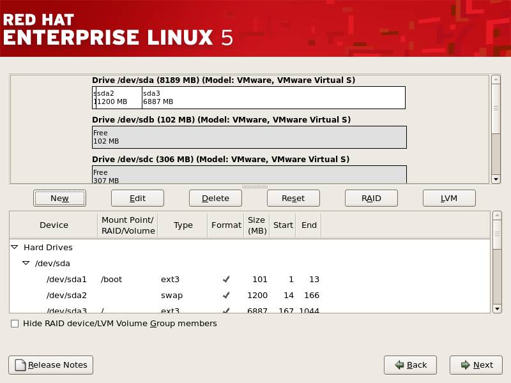Click the Edit partition button

click(x=137, y=198)
